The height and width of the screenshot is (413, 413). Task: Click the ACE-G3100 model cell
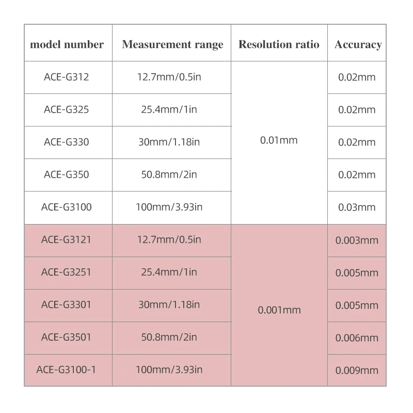[x=67, y=208]
